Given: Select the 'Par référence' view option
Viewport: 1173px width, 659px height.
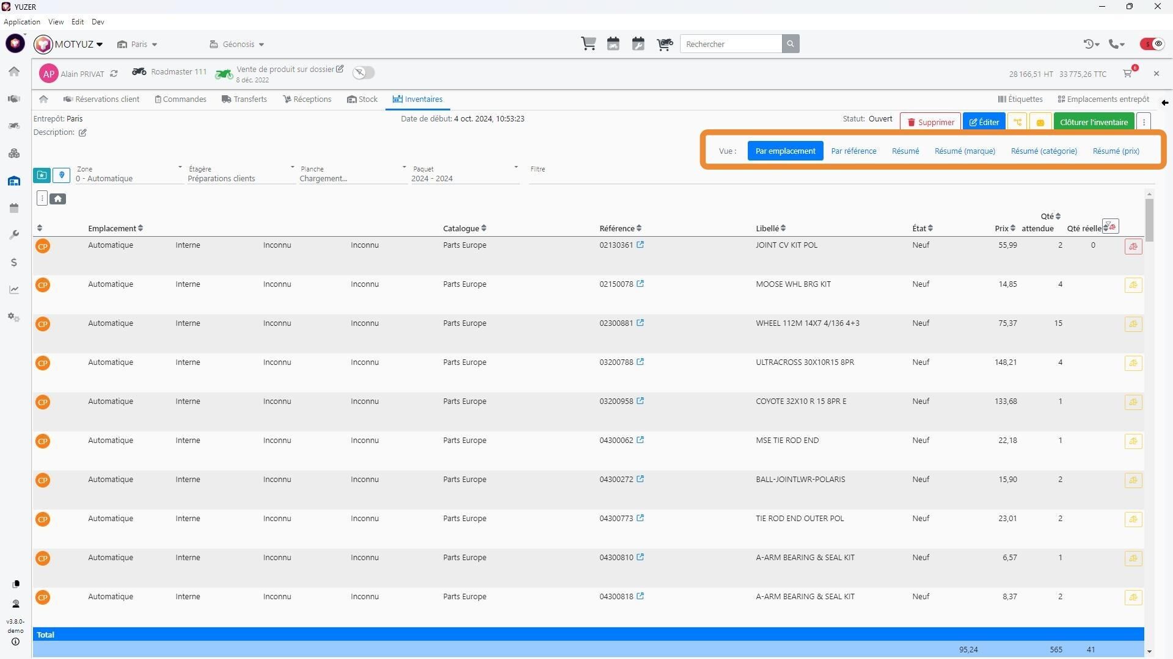Looking at the screenshot, I should pos(853,151).
